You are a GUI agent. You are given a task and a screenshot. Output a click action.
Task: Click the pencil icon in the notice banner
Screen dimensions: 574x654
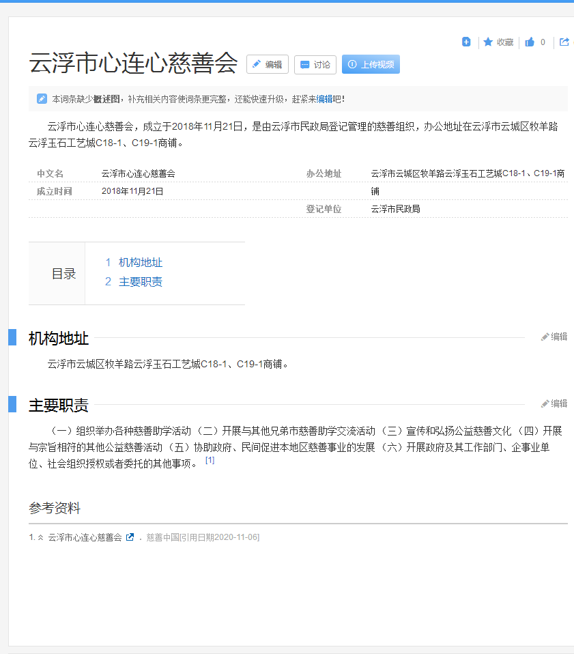[x=42, y=99]
